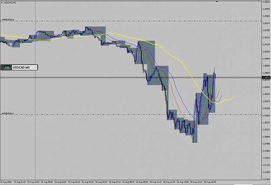Click the 16 Aug 07:15 time label
The image size is (271, 185).
(115, 182)
